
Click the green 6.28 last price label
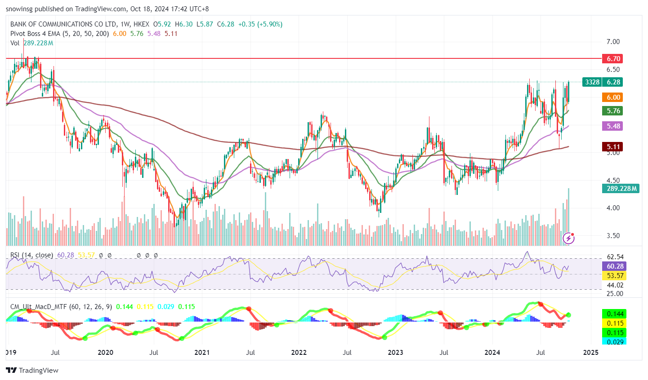tap(613, 82)
